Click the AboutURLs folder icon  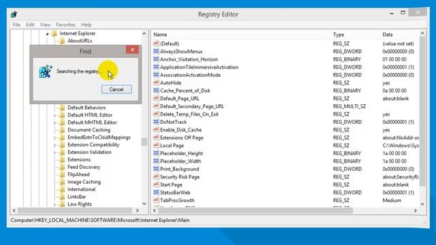click(62, 41)
